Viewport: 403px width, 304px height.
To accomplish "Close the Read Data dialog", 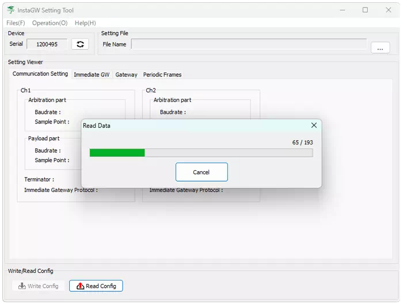I will point(314,125).
